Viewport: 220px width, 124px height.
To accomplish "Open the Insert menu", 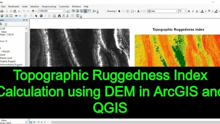I will 24,6.
